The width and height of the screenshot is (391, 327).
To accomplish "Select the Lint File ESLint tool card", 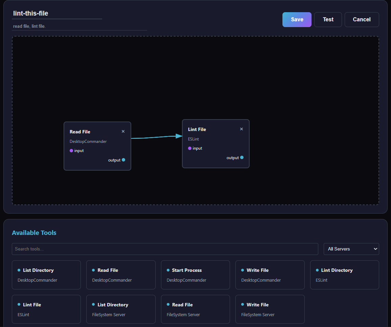I will click(x=46, y=309).
